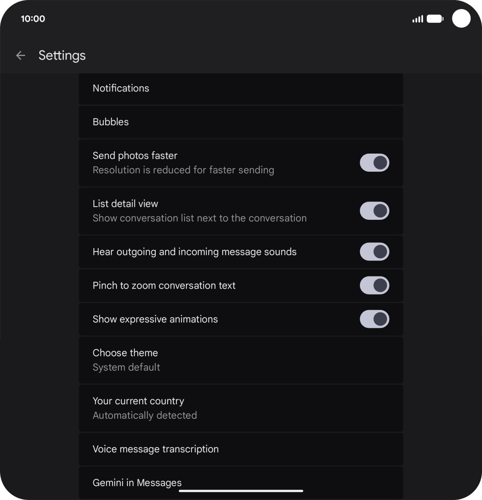Tap System default theme subtitle

coord(126,367)
